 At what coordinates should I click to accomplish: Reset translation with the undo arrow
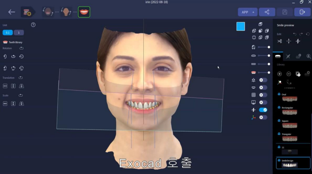[x=20, y=78]
